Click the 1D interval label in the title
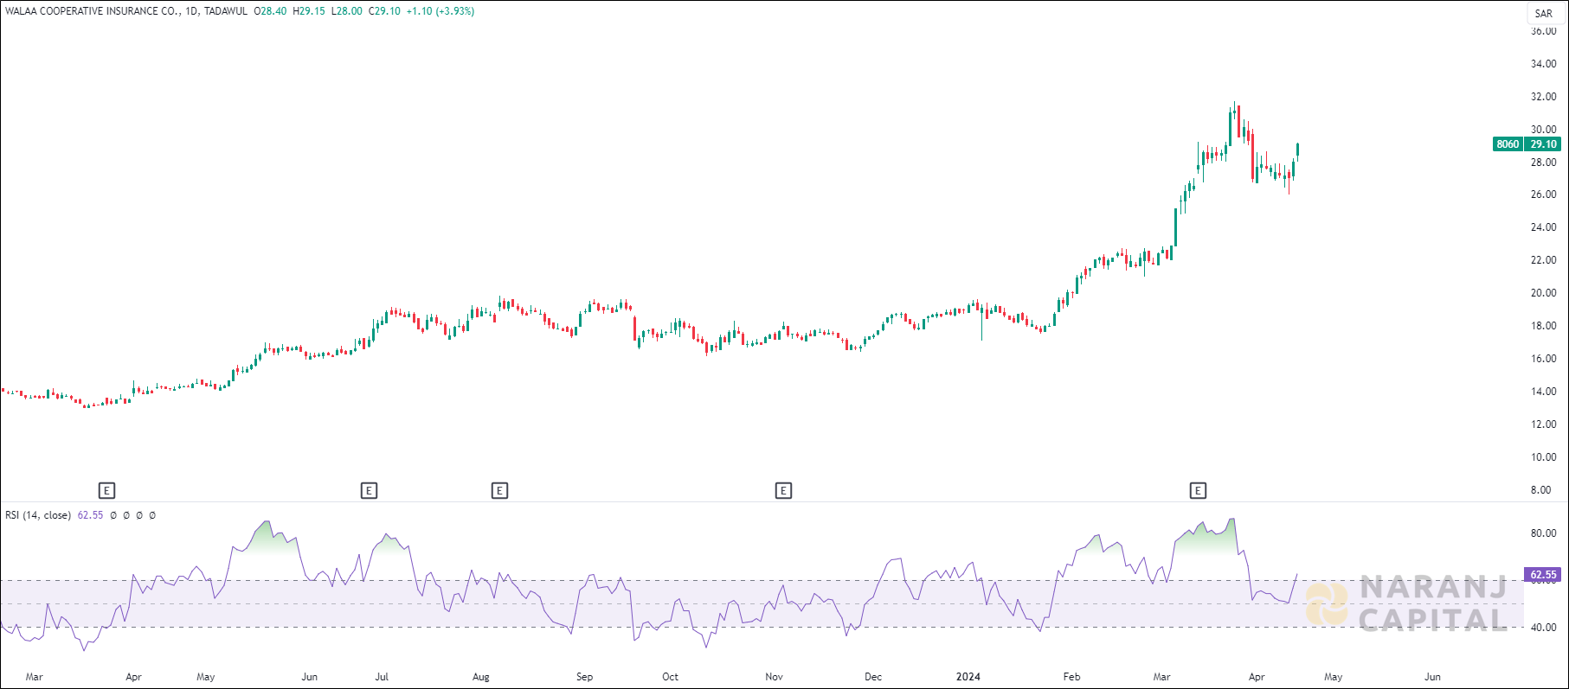Image resolution: width=1569 pixels, height=689 pixels. click(x=191, y=11)
